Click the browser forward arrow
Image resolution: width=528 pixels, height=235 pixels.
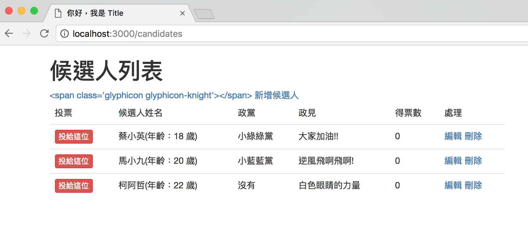27,33
